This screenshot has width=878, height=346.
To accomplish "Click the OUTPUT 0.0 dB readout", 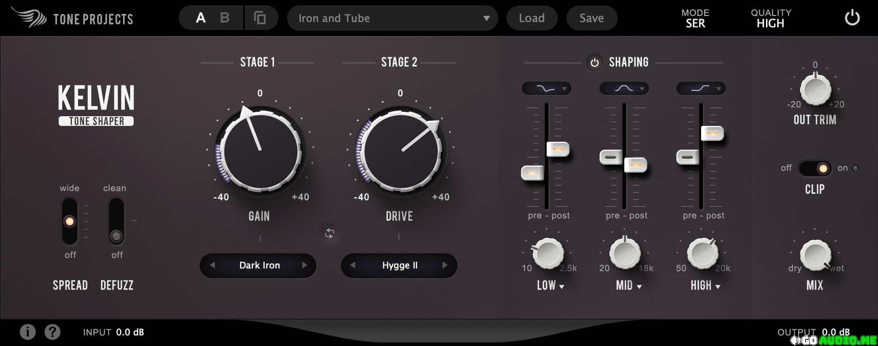I will click(814, 332).
